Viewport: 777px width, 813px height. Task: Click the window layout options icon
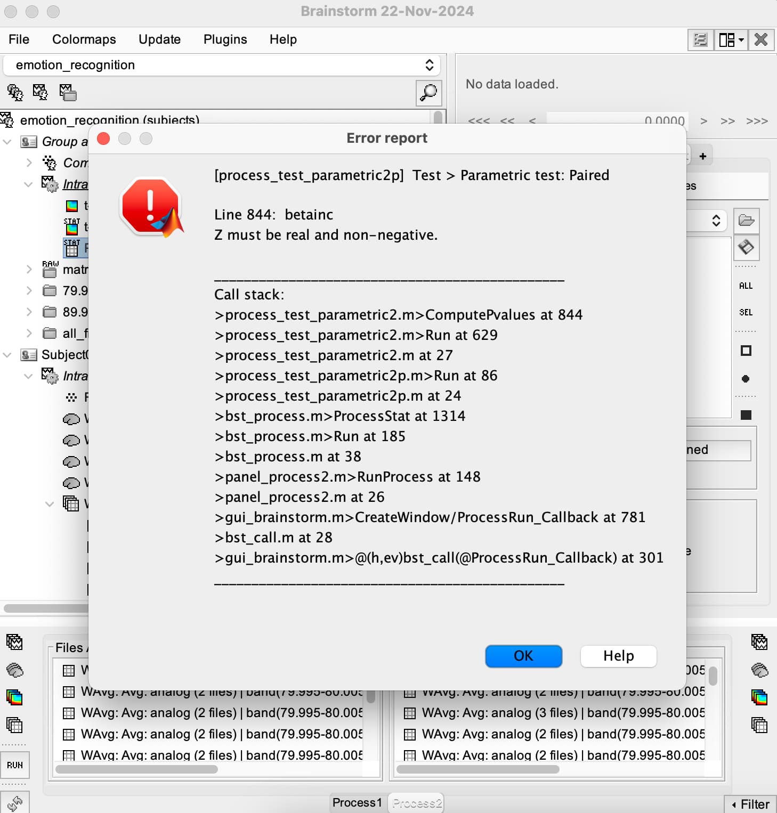point(731,40)
